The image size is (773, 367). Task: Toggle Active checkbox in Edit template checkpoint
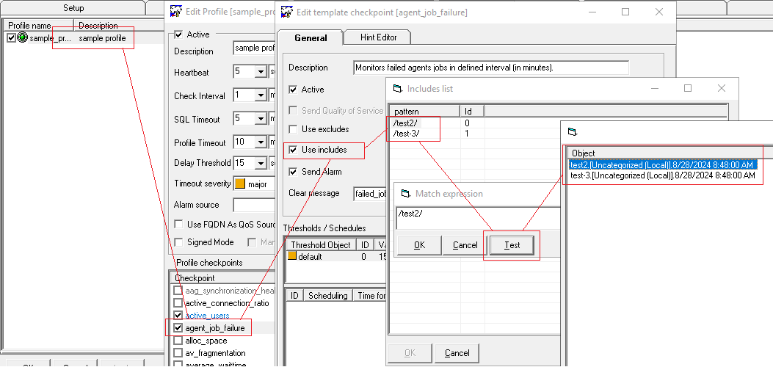click(294, 90)
